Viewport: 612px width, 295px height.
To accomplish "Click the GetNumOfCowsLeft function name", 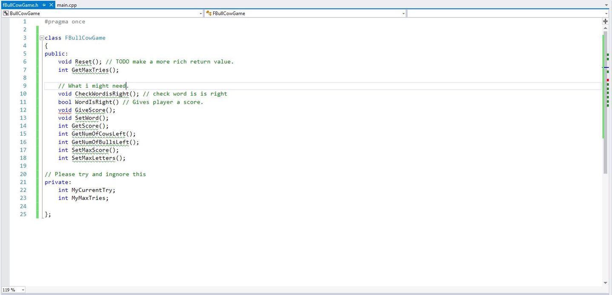I will 99,134.
